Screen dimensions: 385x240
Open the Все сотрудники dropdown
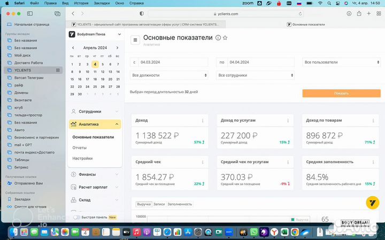click(x=255, y=75)
